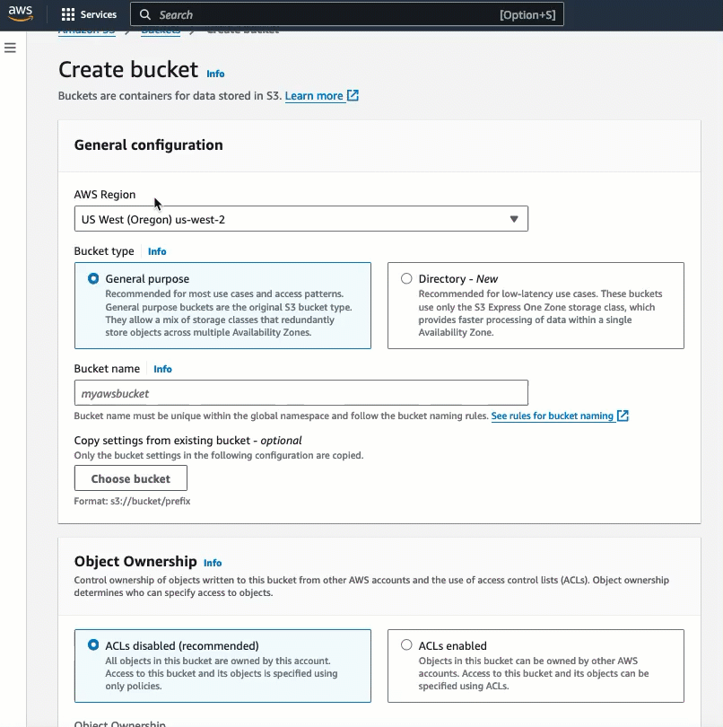The image size is (723, 727).
Task: Click the Buckets breadcrumb link
Action: point(161,31)
